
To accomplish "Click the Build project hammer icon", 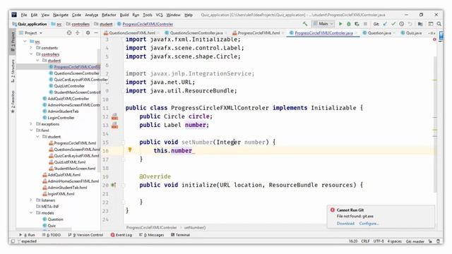I will [305, 24].
